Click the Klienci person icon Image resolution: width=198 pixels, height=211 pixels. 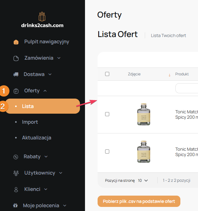point(16,189)
